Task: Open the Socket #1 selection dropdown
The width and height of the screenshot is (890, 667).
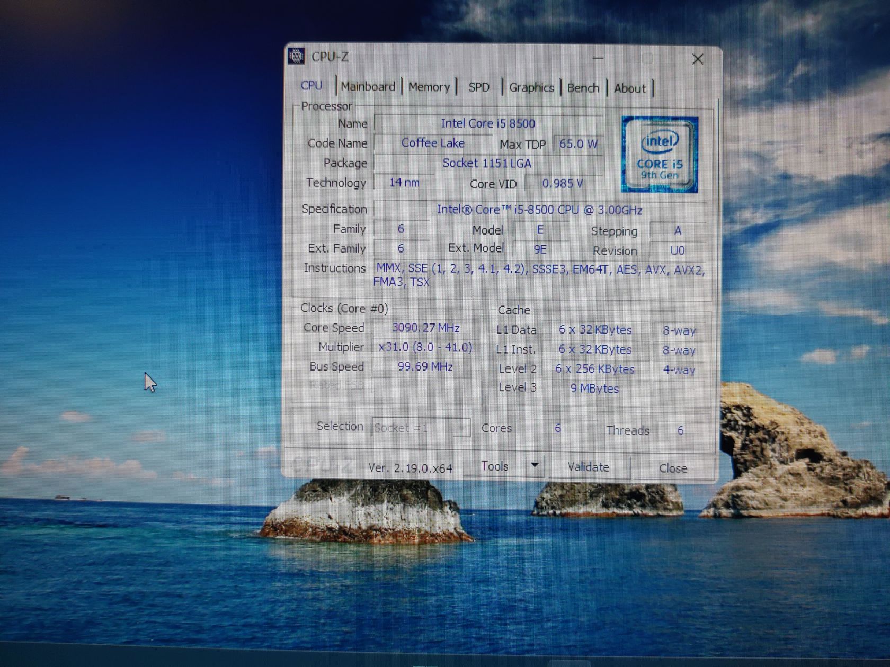Action: [421, 428]
